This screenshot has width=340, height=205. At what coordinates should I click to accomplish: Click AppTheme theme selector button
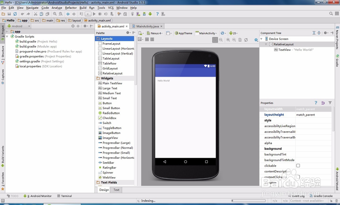(x=184, y=33)
